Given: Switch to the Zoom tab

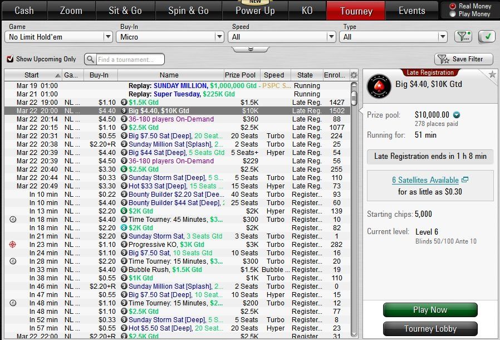Looking at the screenshot, I should [x=71, y=11].
